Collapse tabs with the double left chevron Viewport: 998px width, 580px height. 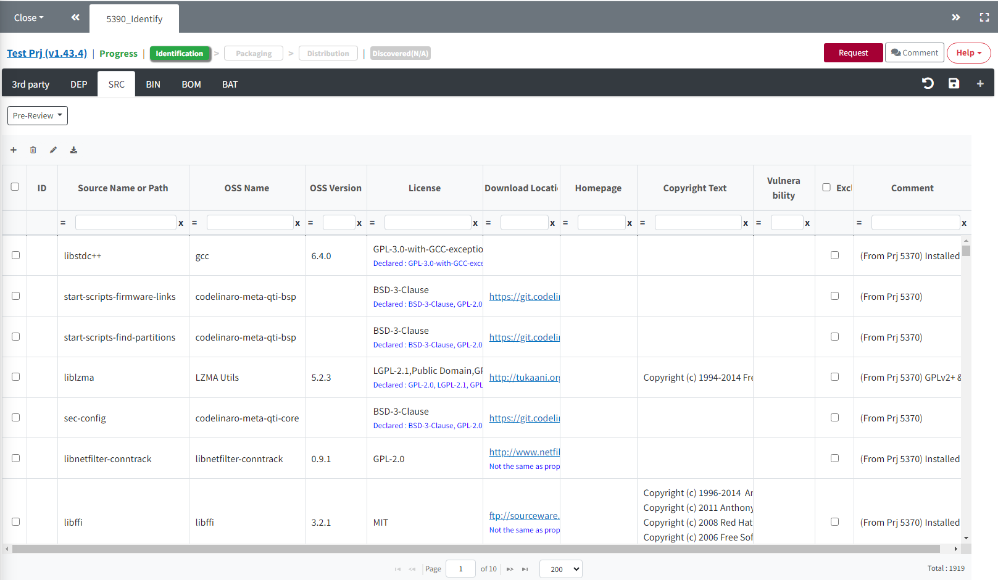click(x=75, y=17)
